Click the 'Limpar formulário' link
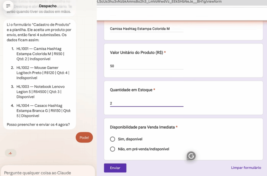The width and height of the screenshot is (267, 176). pos(246,168)
